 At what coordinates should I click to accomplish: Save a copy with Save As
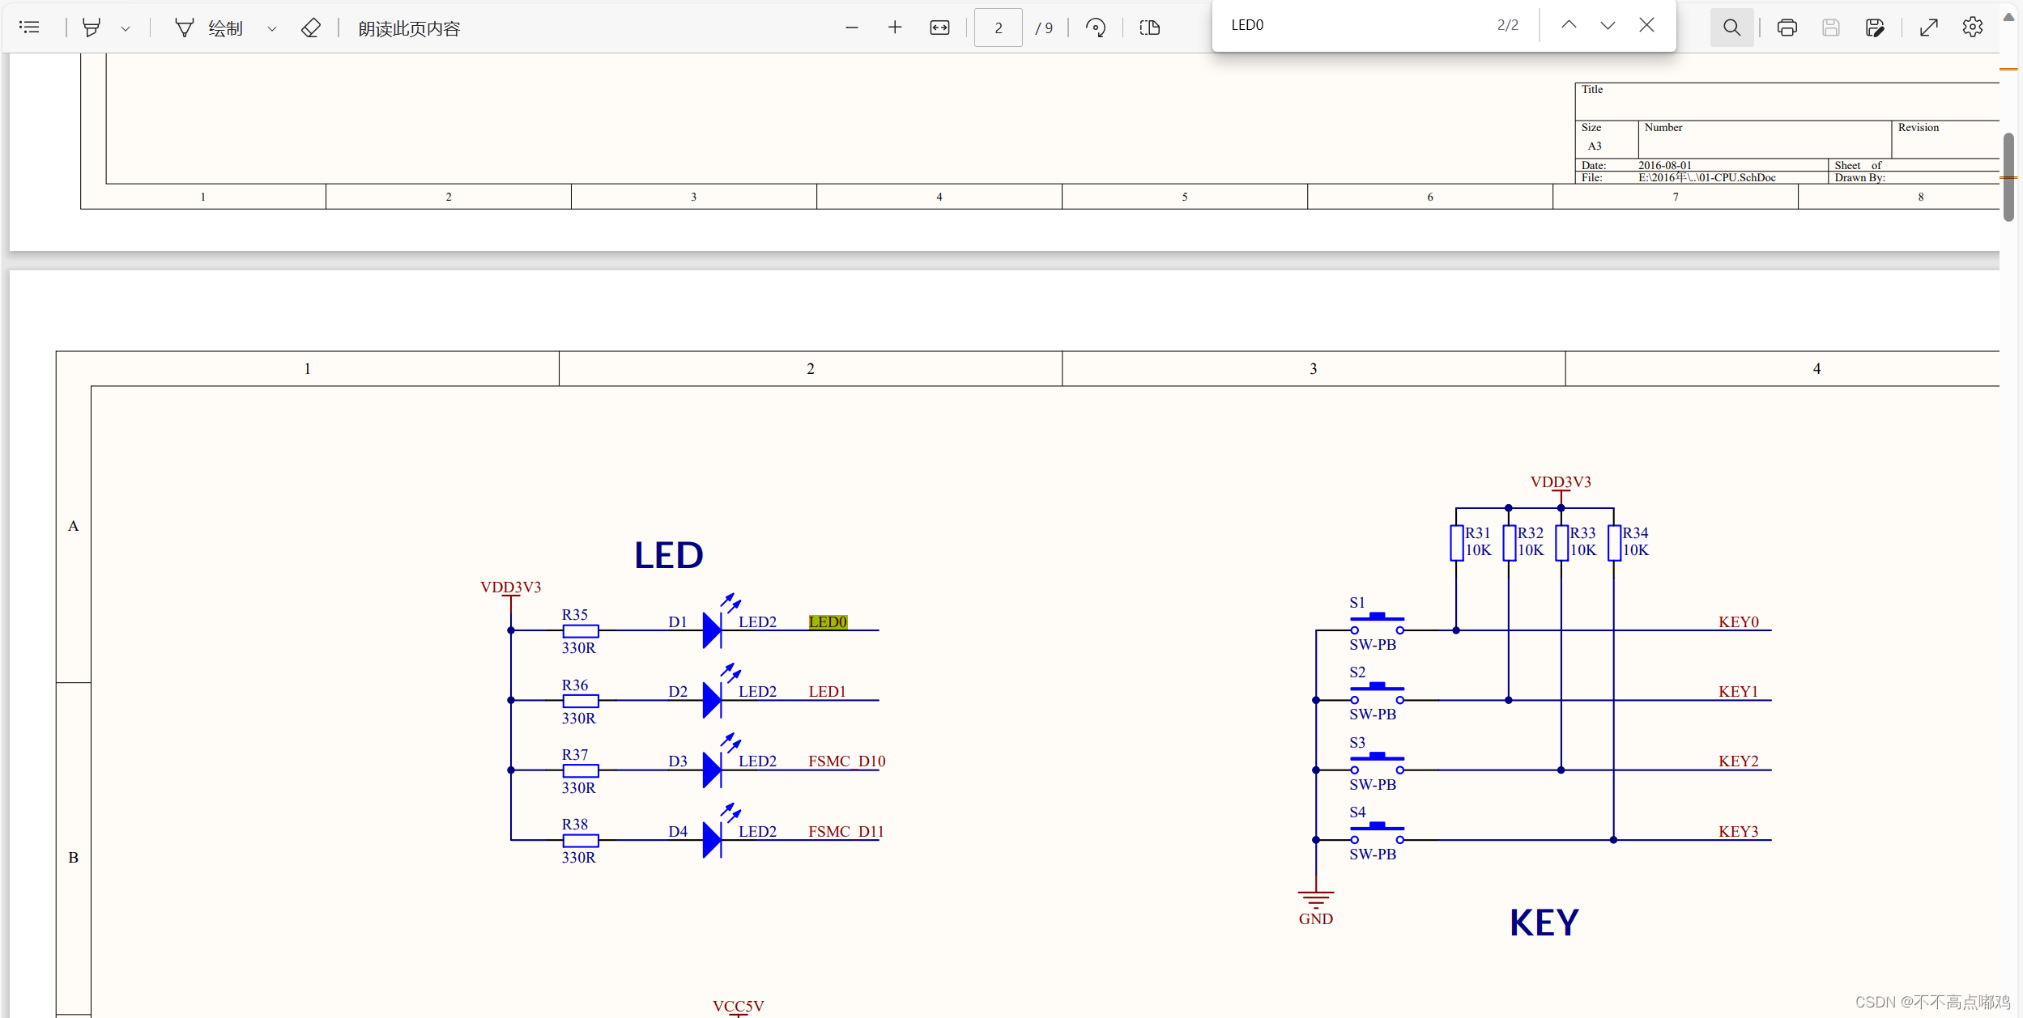[1876, 27]
